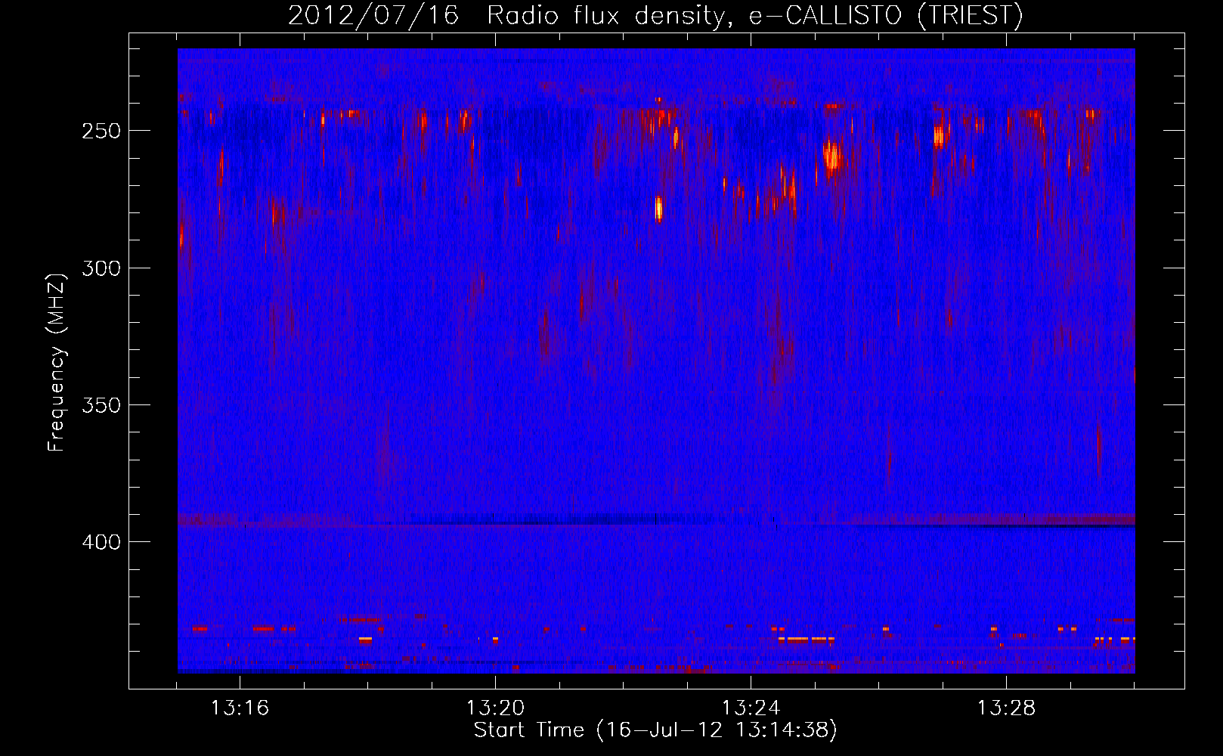The width and height of the screenshot is (1223, 756).
Task: Click the 'Frequency (MHZ)' y-axis label
Action: [57, 363]
